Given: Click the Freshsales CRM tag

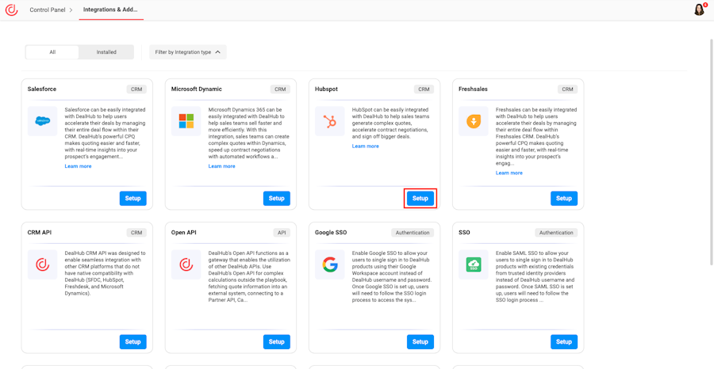Looking at the screenshot, I should 567,89.
